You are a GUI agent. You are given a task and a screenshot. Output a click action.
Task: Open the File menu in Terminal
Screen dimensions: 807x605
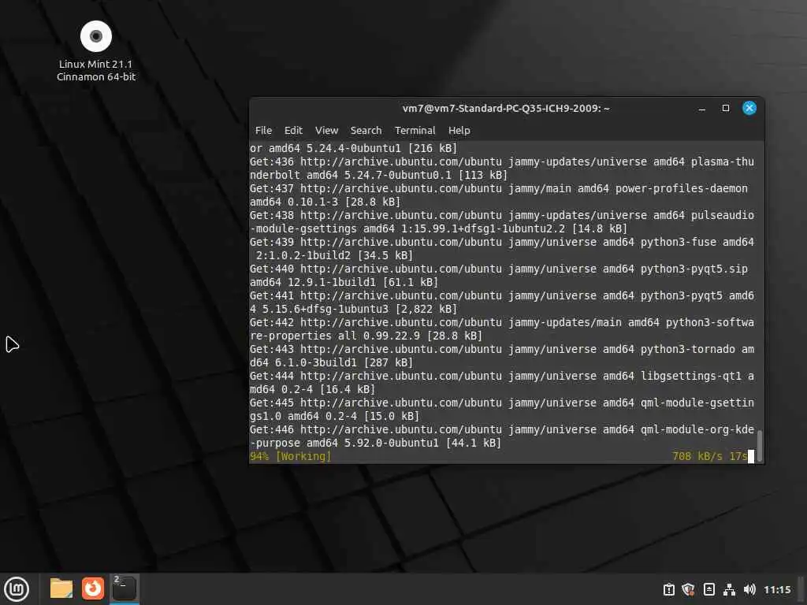[263, 130]
